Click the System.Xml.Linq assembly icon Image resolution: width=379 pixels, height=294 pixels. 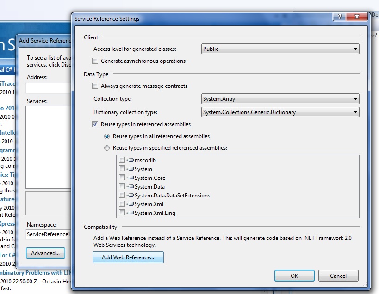coord(130,213)
